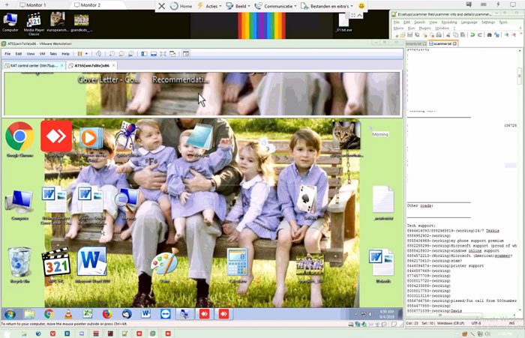This screenshot has height=338, width=525.
Task: Launch Media Player Classic 321 icon
Action: (56, 262)
